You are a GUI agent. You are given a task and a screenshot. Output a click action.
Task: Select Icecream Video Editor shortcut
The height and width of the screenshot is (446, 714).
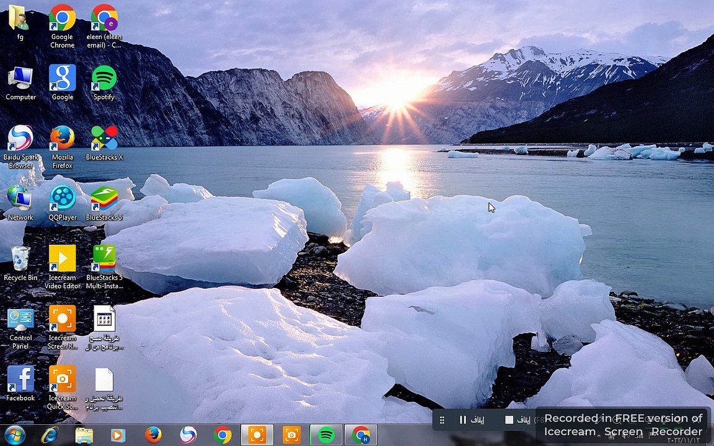(x=63, y=267)
